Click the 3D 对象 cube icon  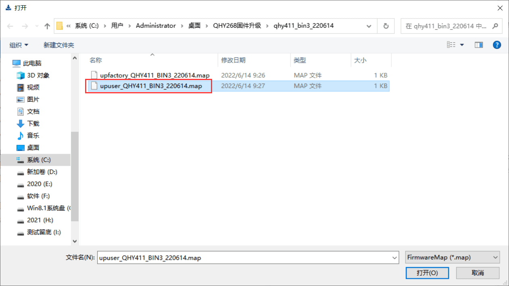click(x=21, y=75)
